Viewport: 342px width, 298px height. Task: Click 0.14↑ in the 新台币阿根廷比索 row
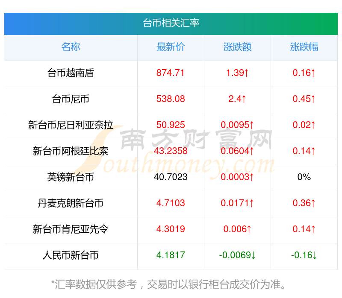304,151
